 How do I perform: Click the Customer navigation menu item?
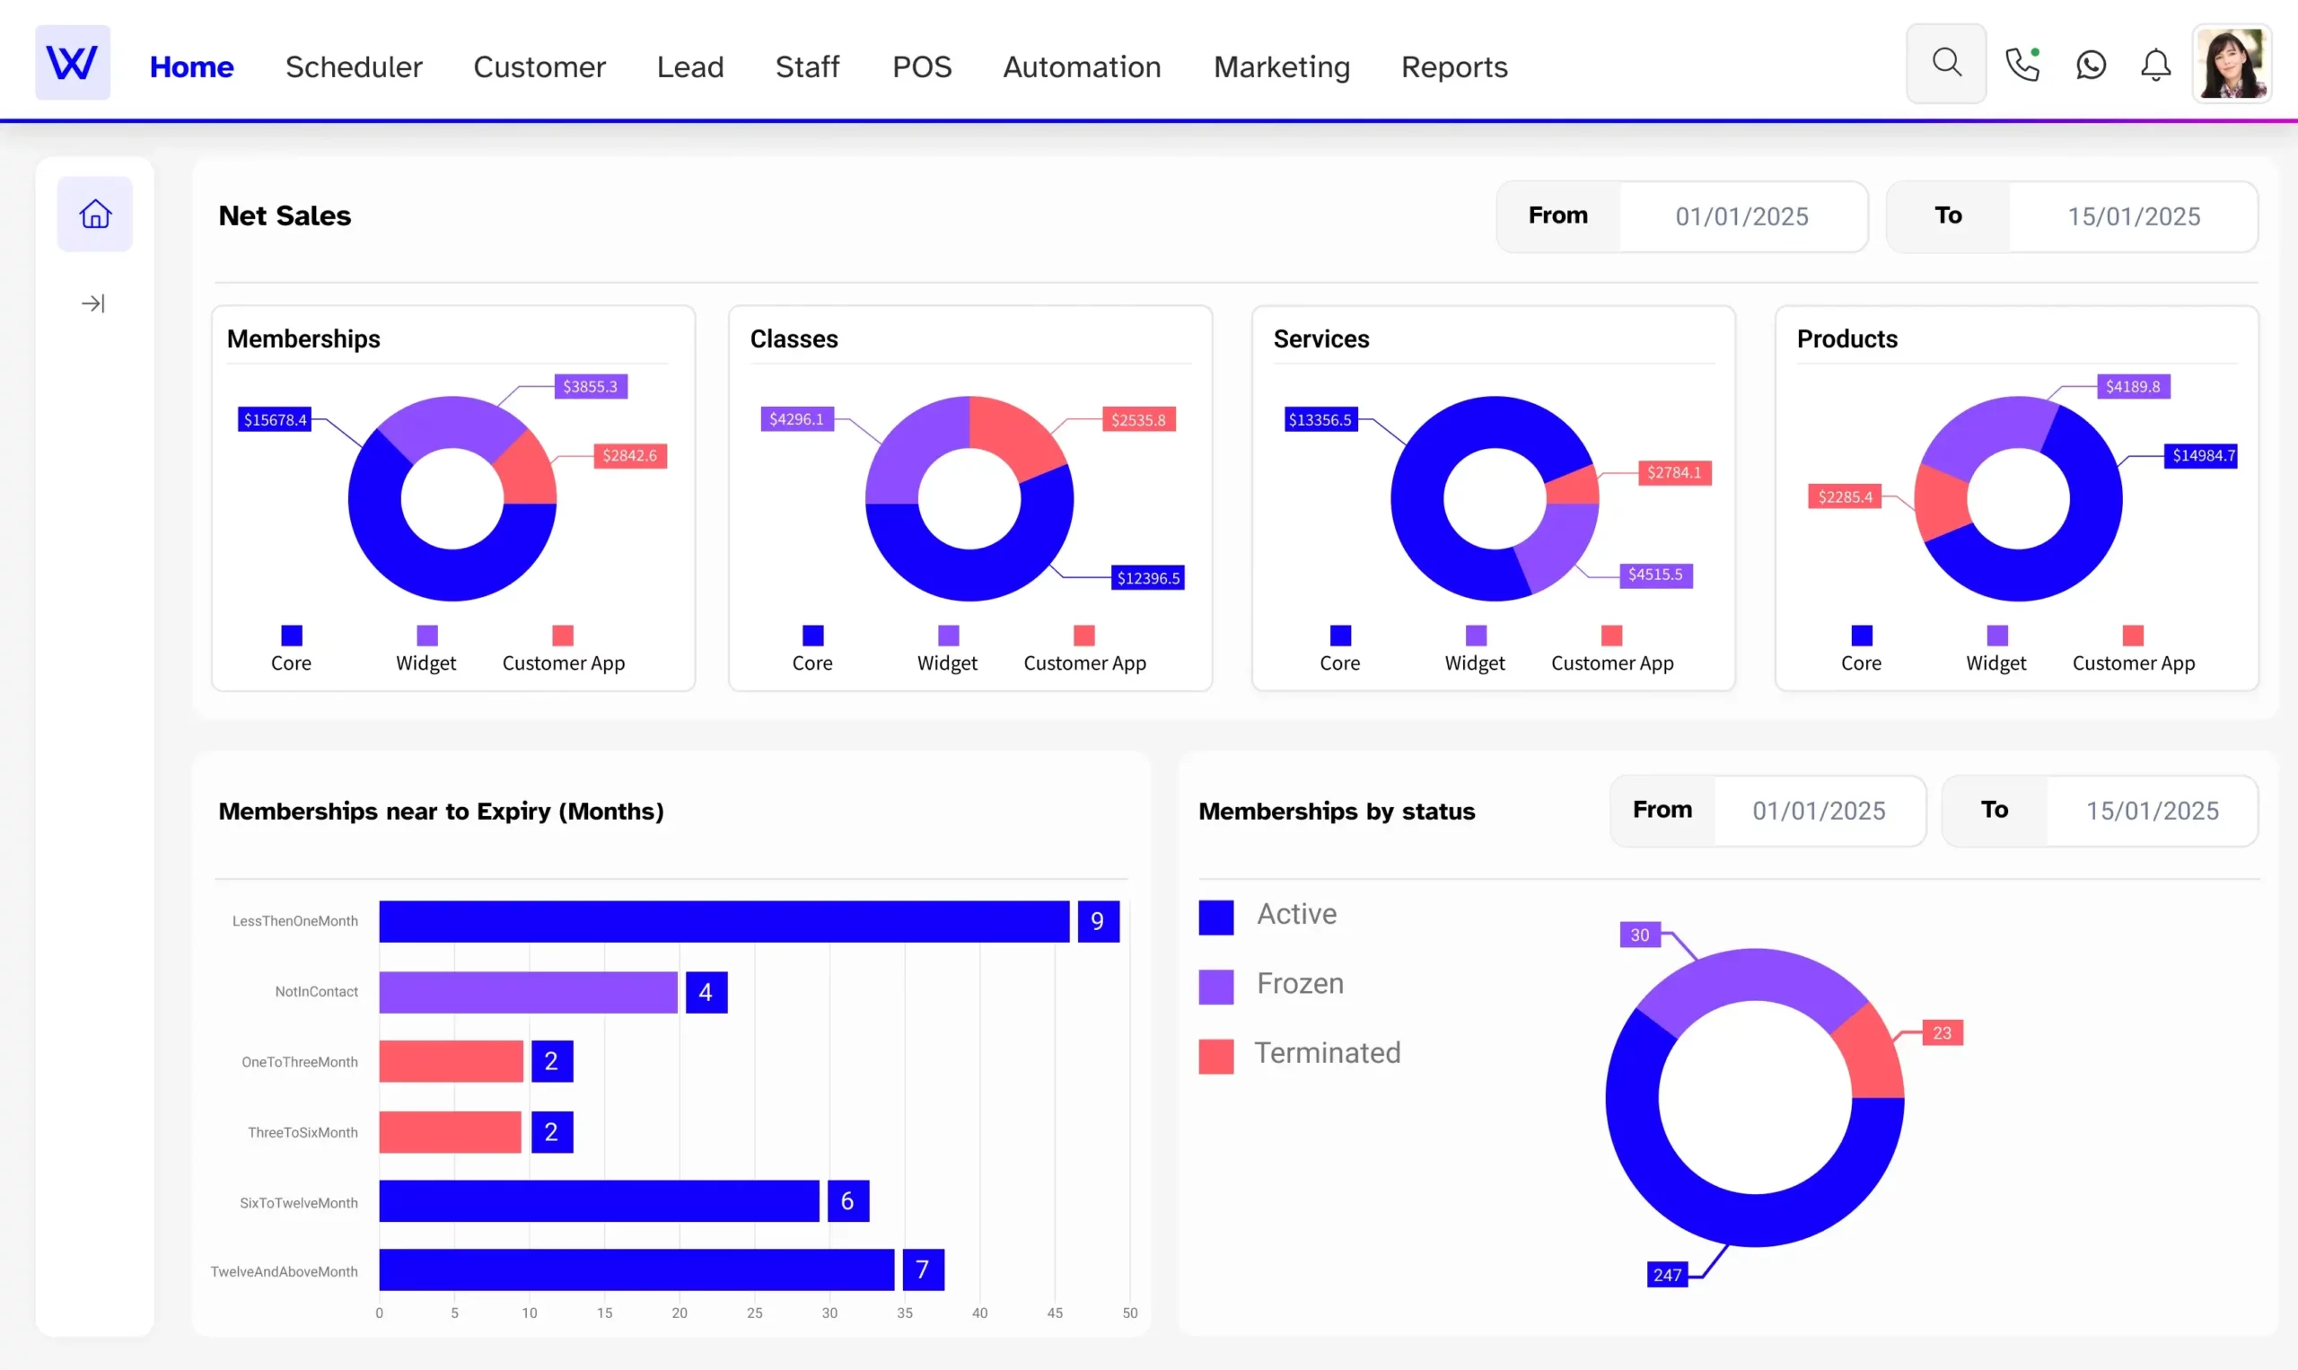[x=539, y=66]
